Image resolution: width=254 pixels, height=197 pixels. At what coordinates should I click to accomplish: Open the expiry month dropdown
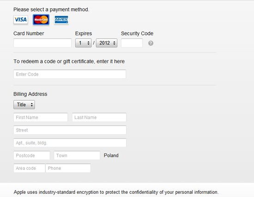83,43
